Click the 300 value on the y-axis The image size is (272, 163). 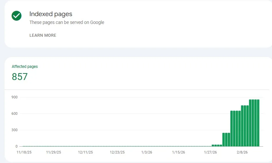pyautogui.click(x=14, y=130)
